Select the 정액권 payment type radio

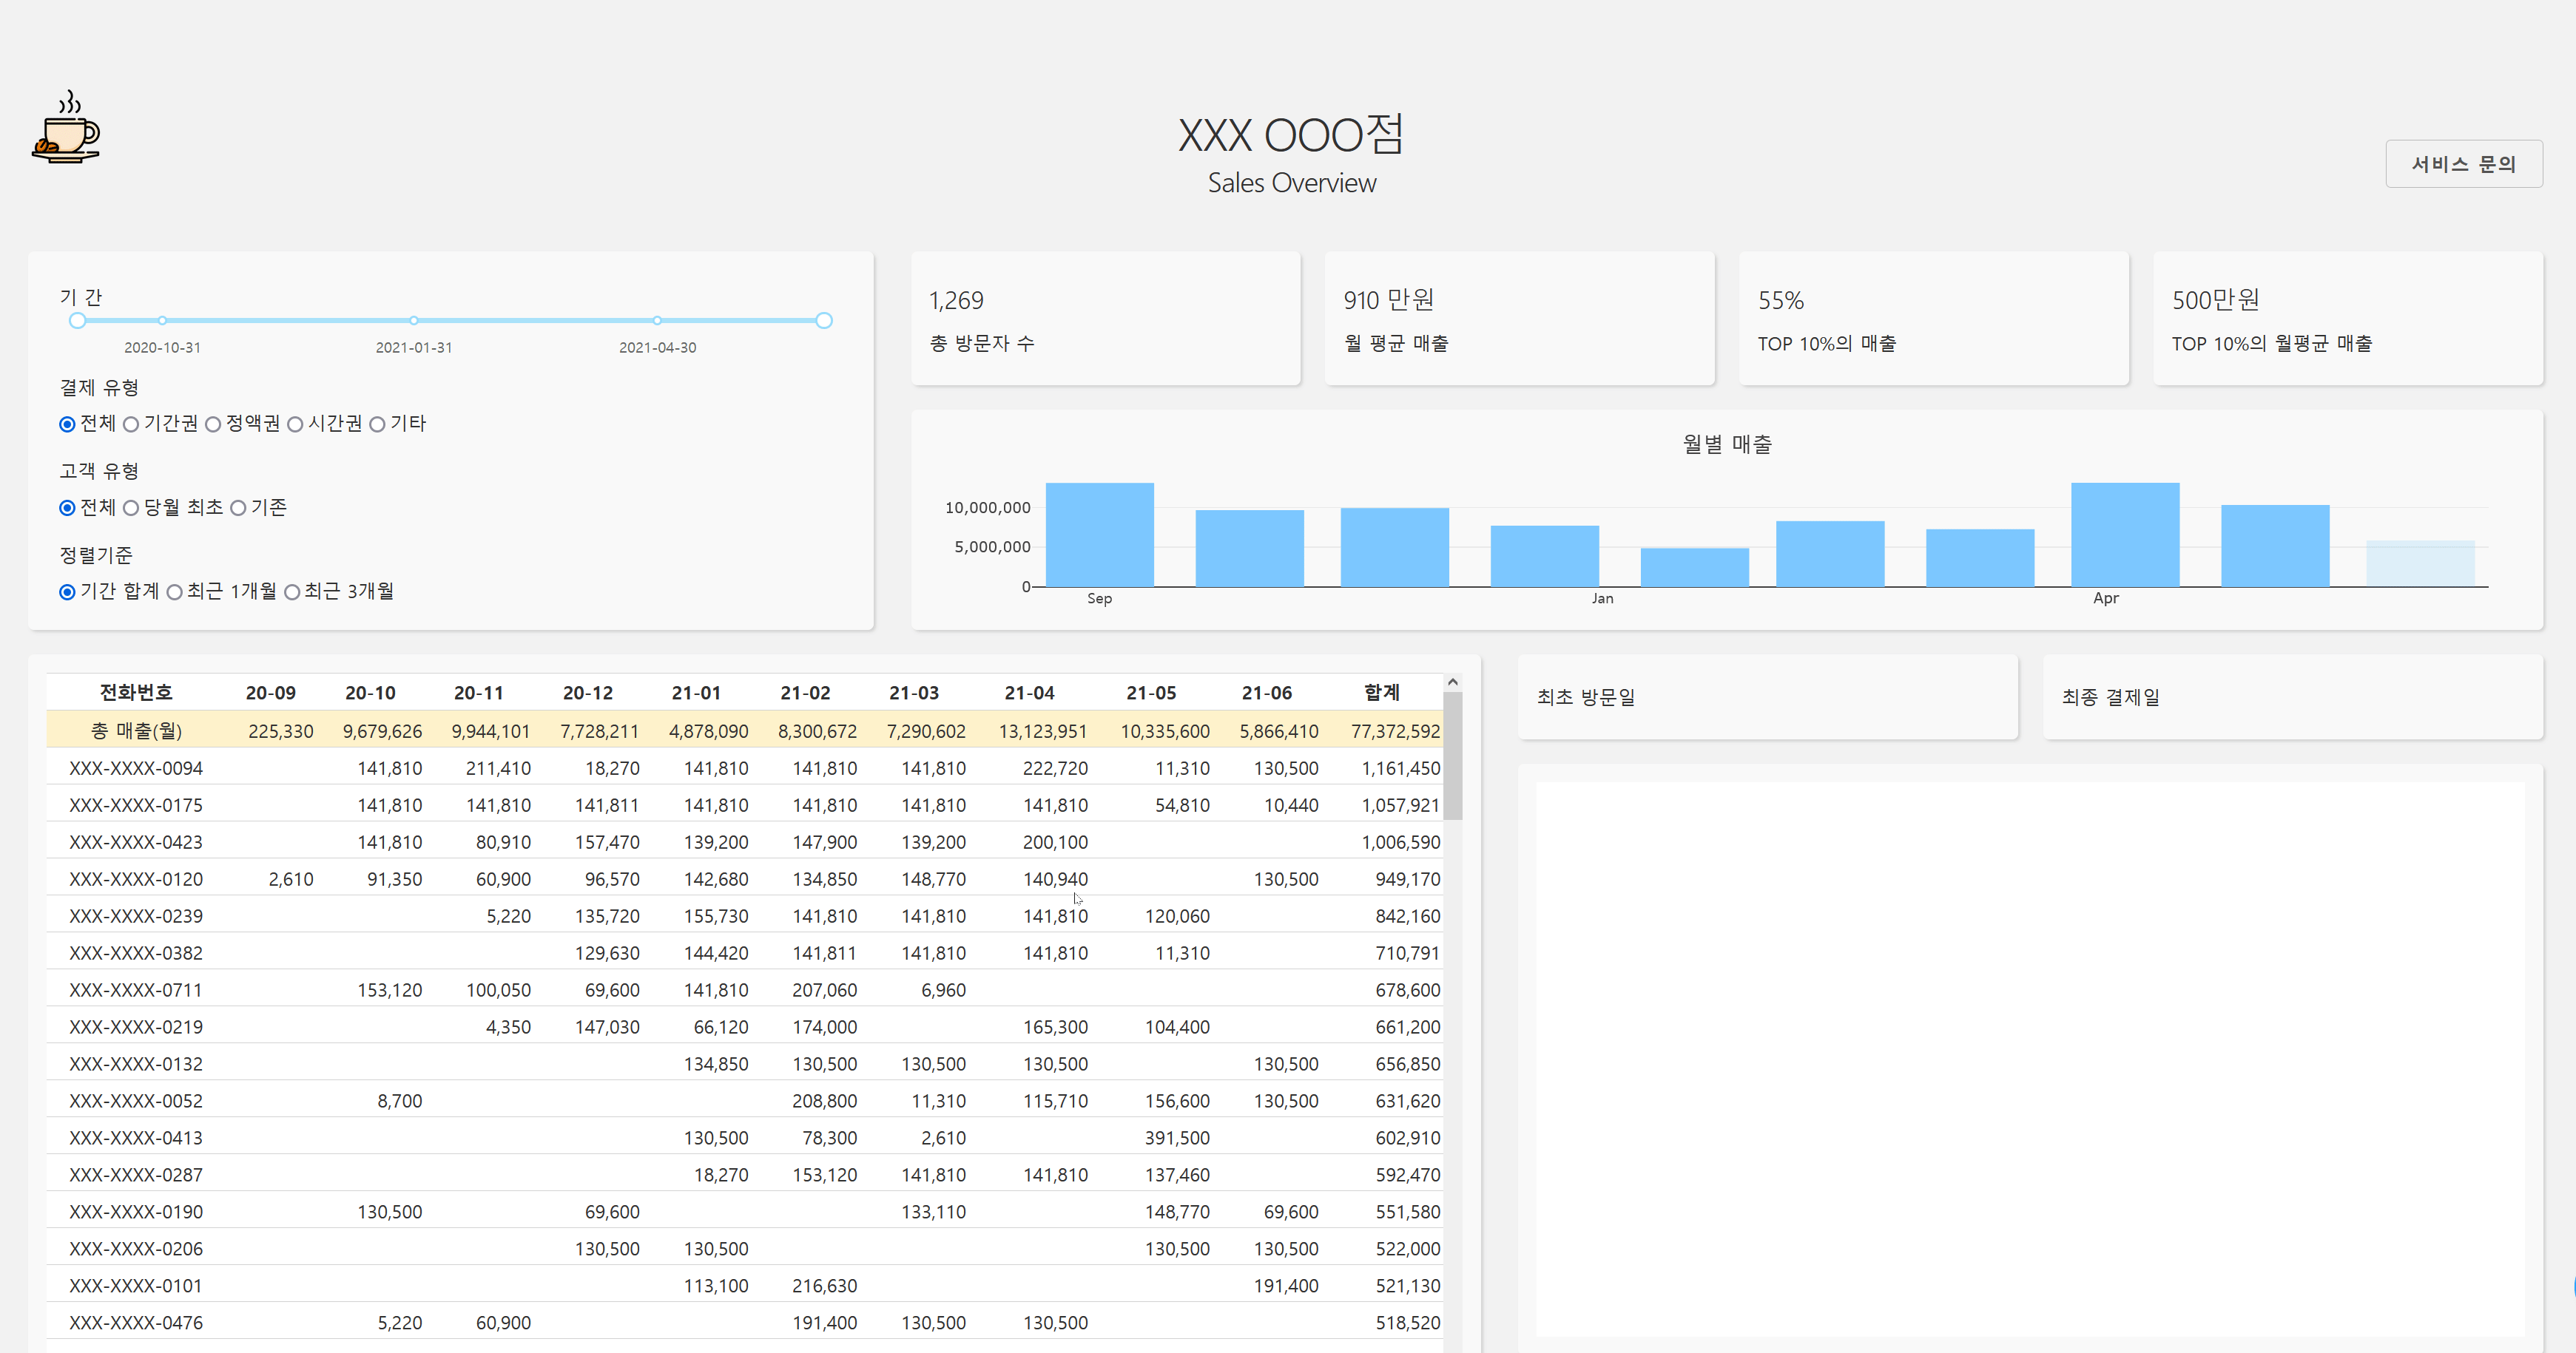213,424
